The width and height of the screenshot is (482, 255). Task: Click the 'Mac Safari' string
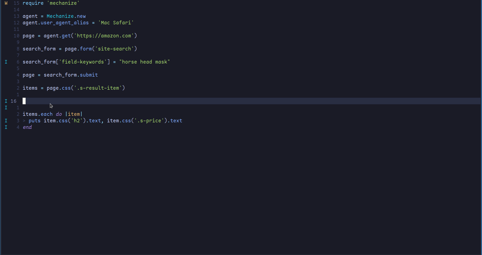(116, 23)
